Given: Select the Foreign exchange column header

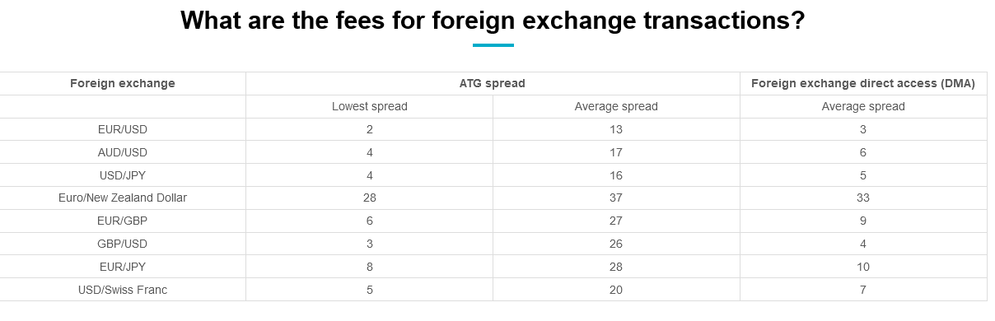Looking at the screenshot, I should tap(123, 83).
